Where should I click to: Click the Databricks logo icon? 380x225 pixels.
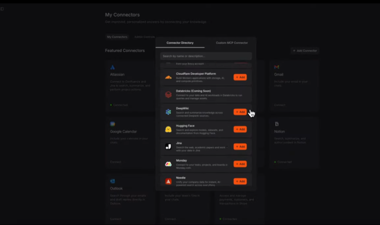click(168, 94)
